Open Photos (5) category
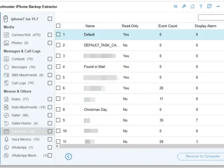224x168 pixels. 20,43
